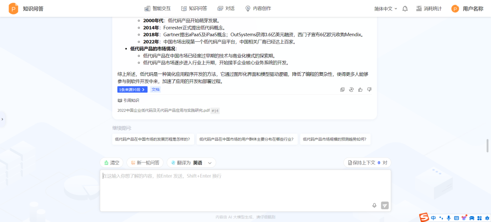The width and height of the screenshot is (491, 222).
Task: Click the notification bell icon
Action: (x=405, y=9)
